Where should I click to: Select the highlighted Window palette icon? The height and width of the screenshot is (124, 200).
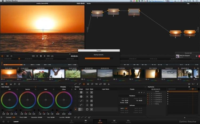[84, 84]
